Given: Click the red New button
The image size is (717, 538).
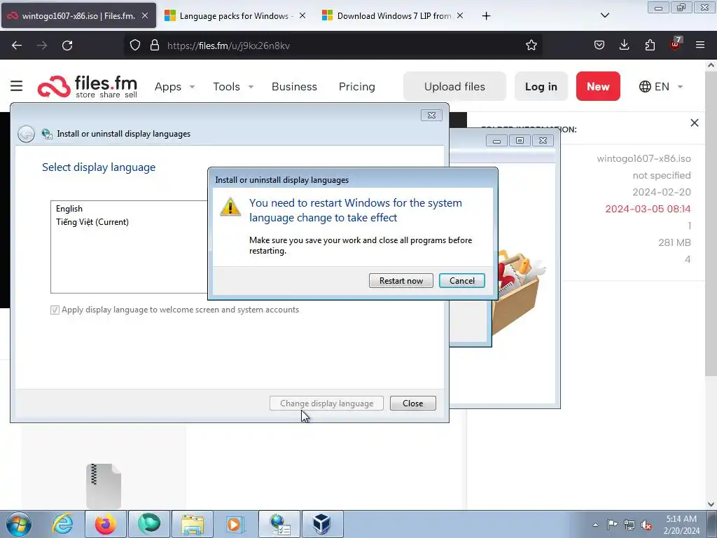Looking at the screenshot, I should click(x=598, y=86).
